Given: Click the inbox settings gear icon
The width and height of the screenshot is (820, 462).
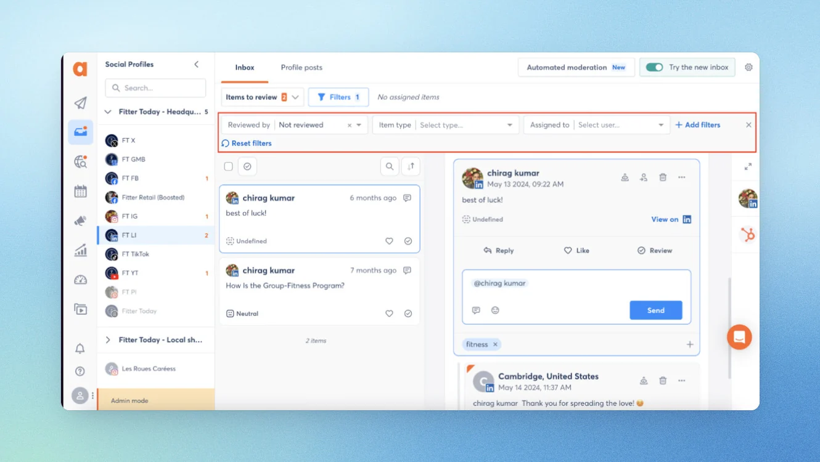Looking at the screenshot, I should 748,67.
